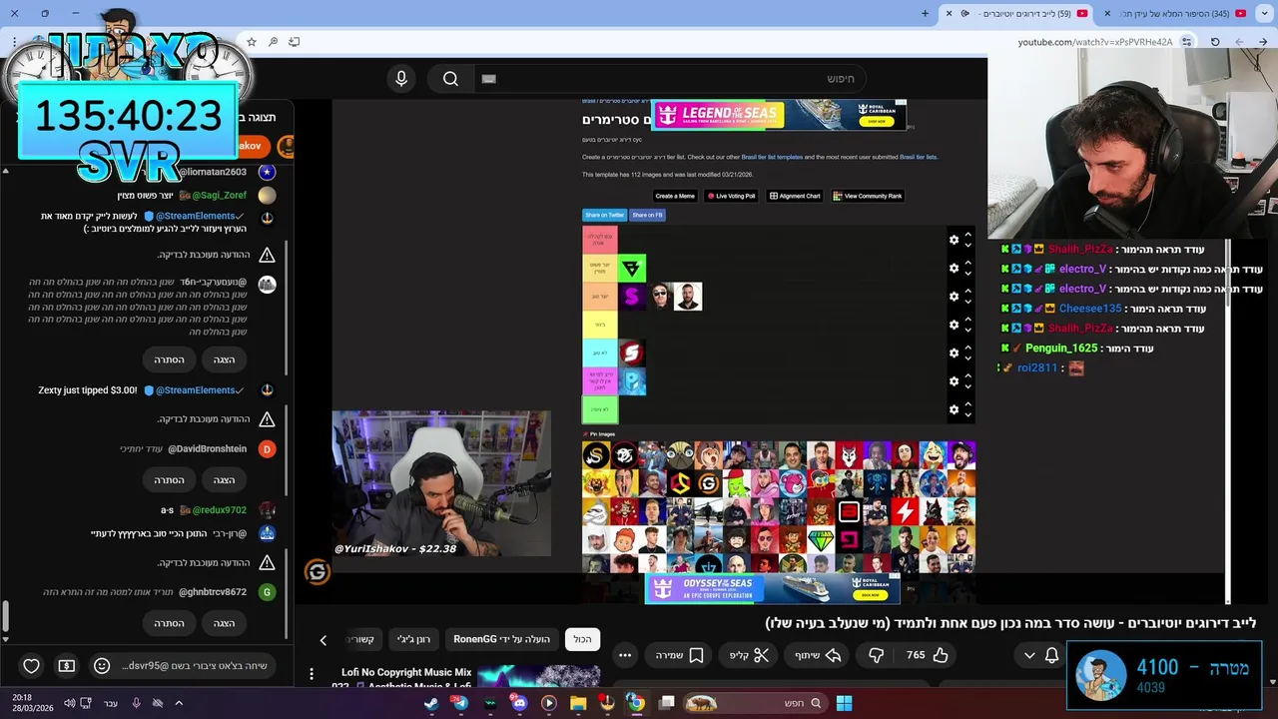Open the Windows Start button
This screenshot has width=1278, height=719.
coord(844,703)
